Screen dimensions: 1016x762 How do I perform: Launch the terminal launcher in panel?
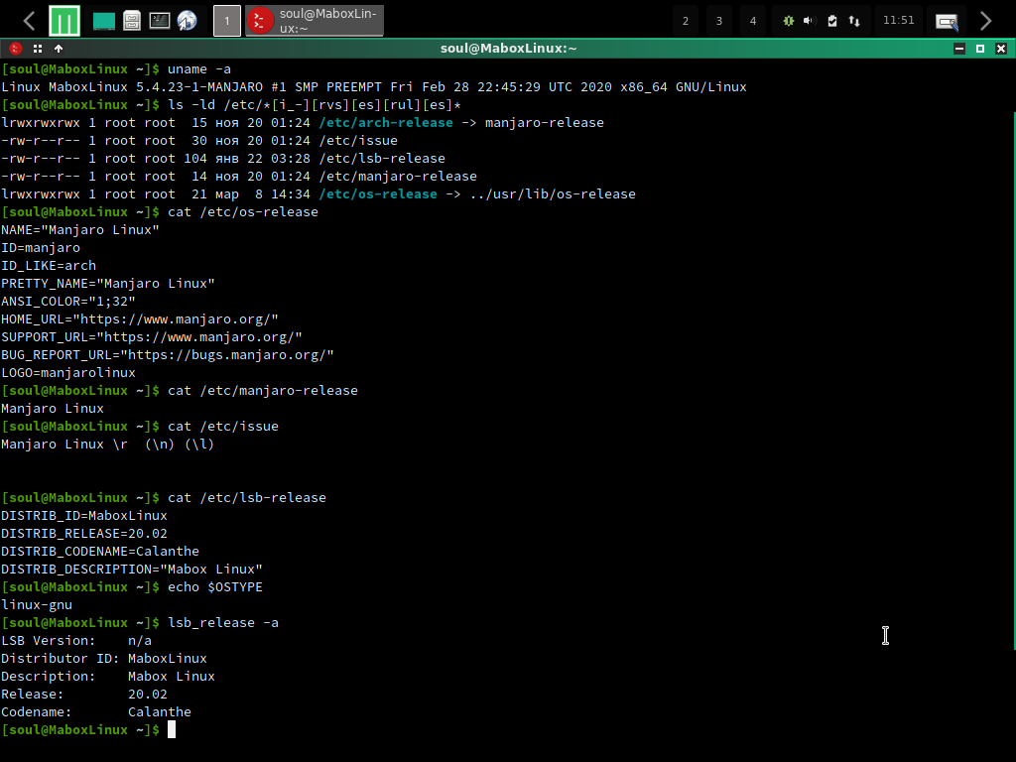coord(160,21)
